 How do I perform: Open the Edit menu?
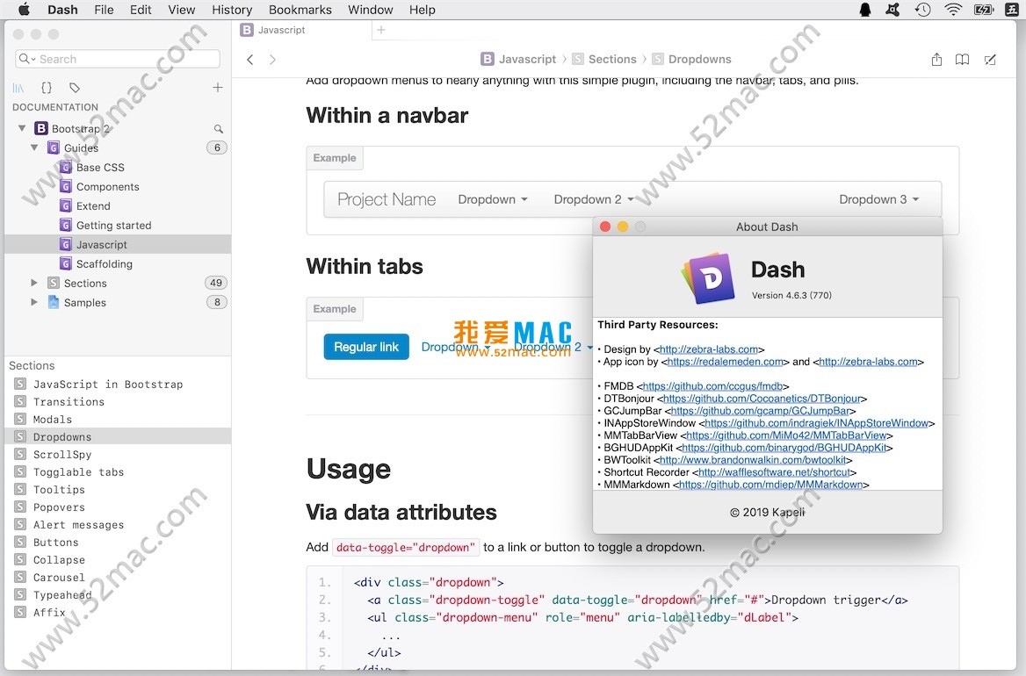[141, 10]
